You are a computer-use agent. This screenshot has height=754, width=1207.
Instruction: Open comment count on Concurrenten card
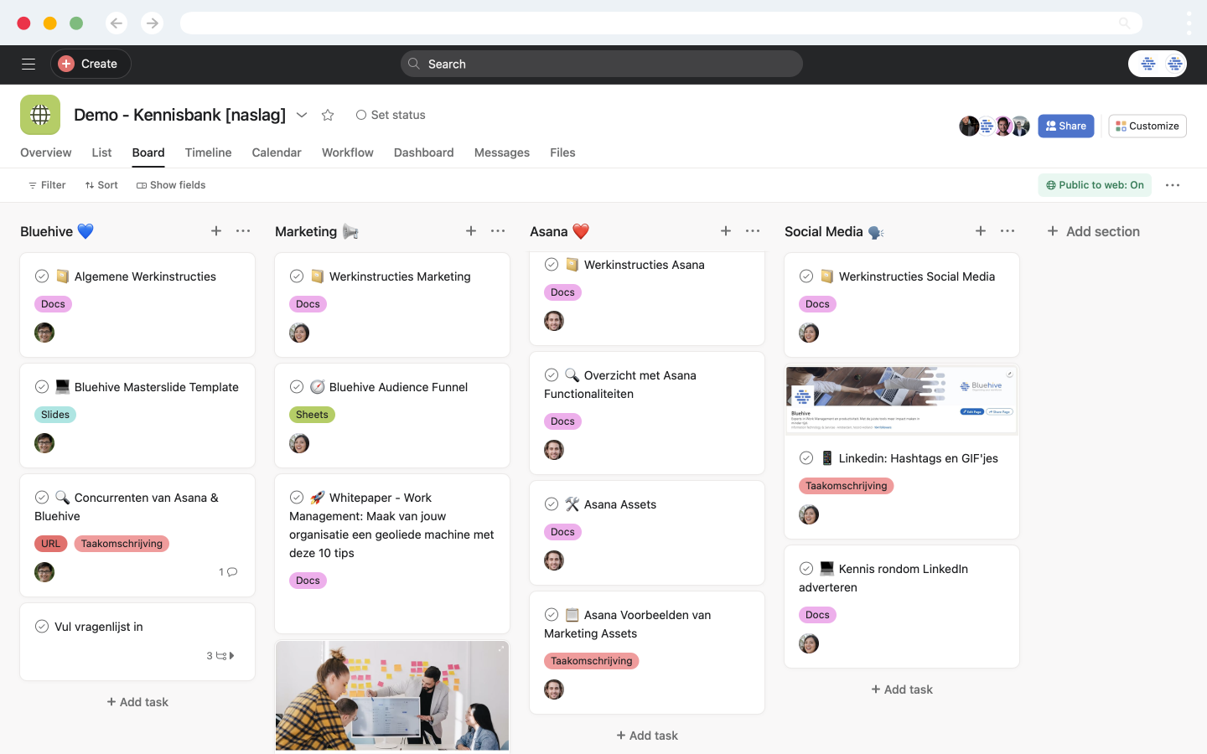point(228,572)
